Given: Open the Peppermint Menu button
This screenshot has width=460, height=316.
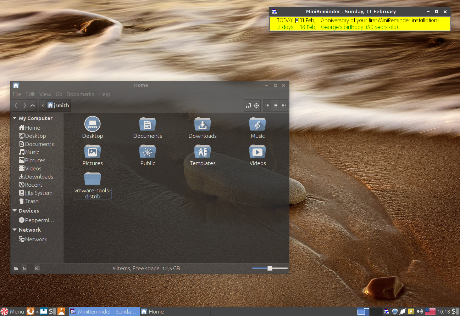Looking at the screenshot, I should pos(13,311).
